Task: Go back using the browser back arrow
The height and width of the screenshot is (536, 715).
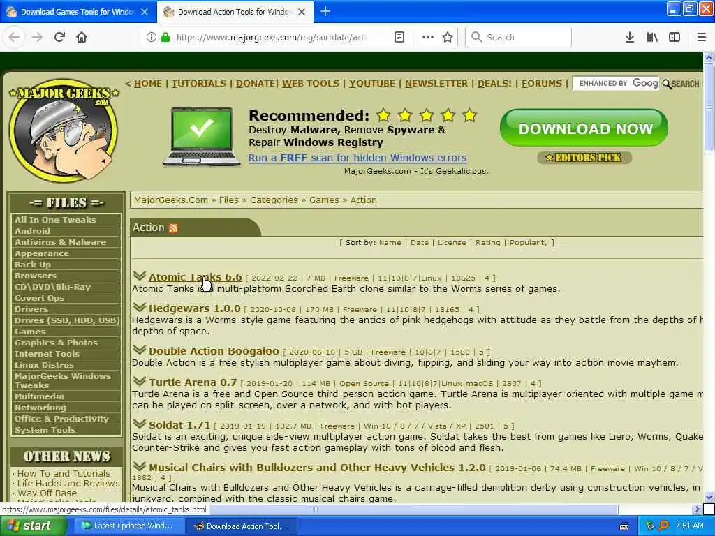Action: click(x=14, y=38)
